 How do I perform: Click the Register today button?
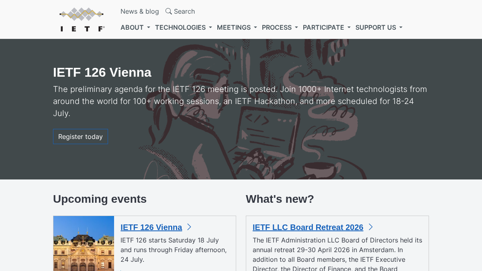[80, 137]
